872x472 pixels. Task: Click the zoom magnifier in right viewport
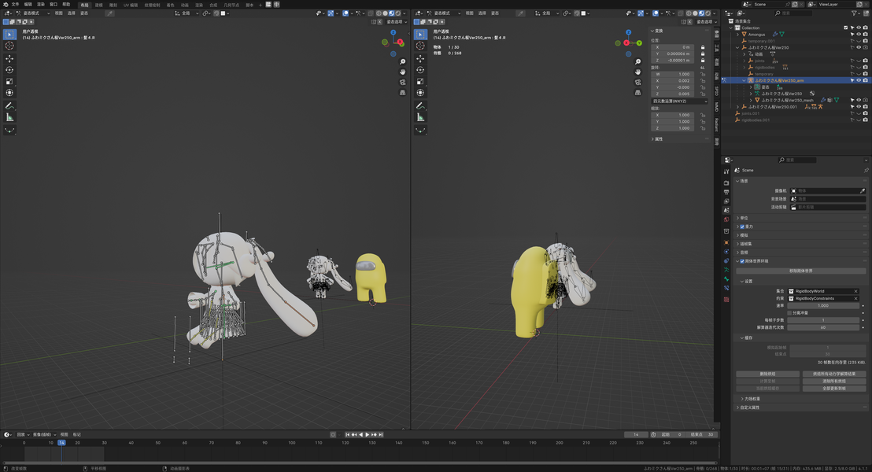[x=638, y=61]
